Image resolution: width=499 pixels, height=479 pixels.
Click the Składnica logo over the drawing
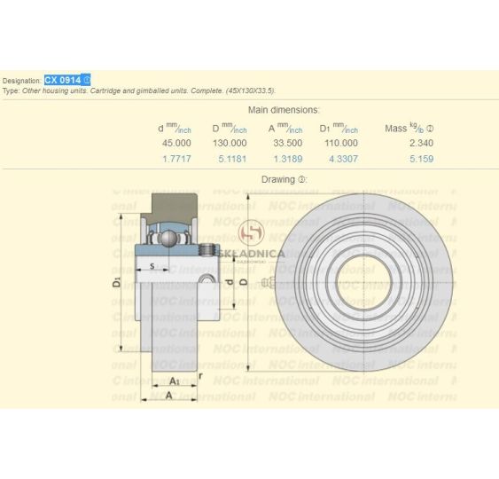[x=252, y=242]
